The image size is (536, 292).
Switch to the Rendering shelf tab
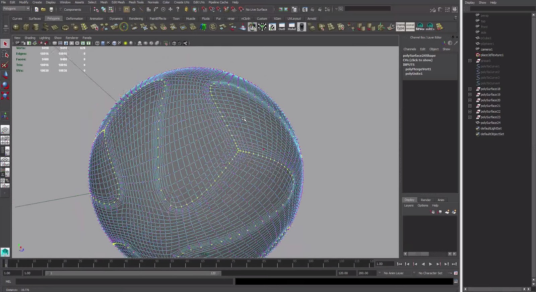pos(136,19)
